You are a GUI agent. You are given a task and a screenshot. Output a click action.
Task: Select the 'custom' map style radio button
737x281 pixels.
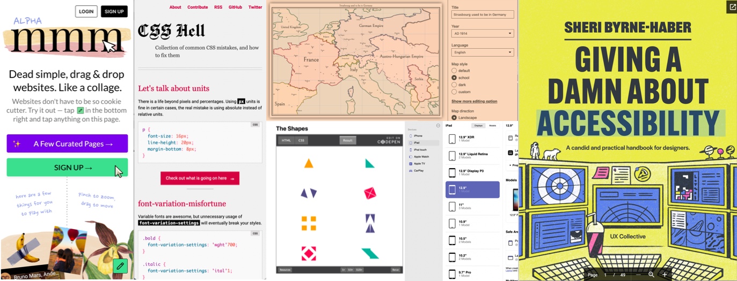[454, 92]
